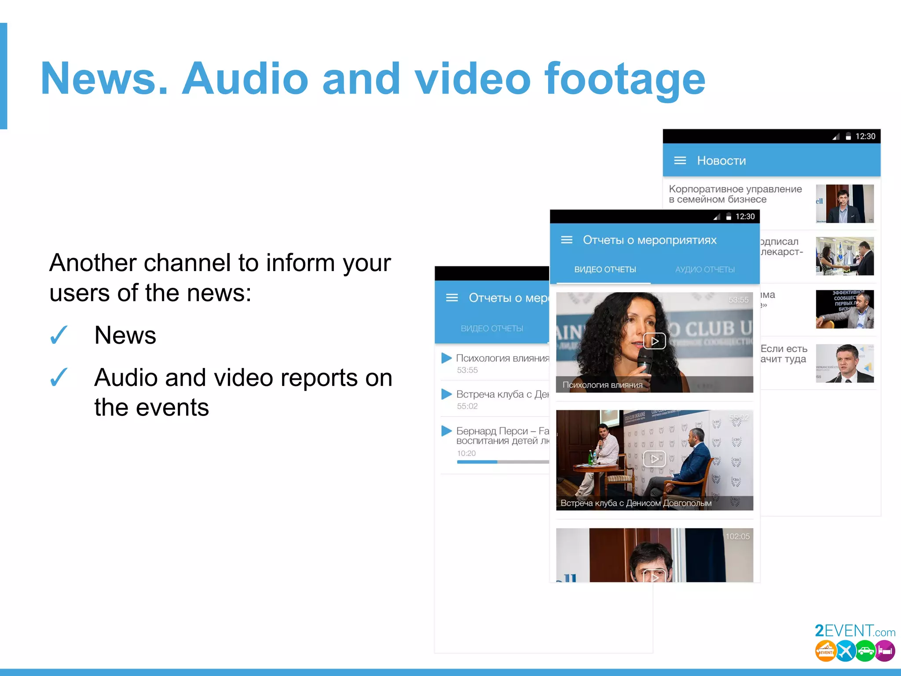Click the green car icon in logo

tap(865, 651)
